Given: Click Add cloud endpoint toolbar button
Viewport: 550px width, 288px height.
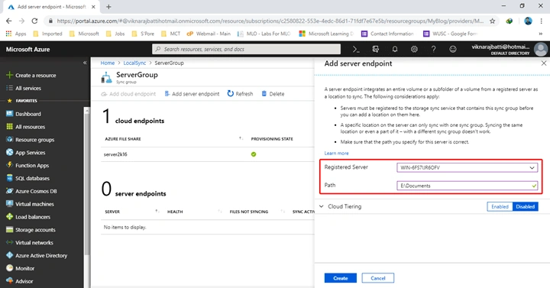Looking at the screenshot, I should click(128, 94).
